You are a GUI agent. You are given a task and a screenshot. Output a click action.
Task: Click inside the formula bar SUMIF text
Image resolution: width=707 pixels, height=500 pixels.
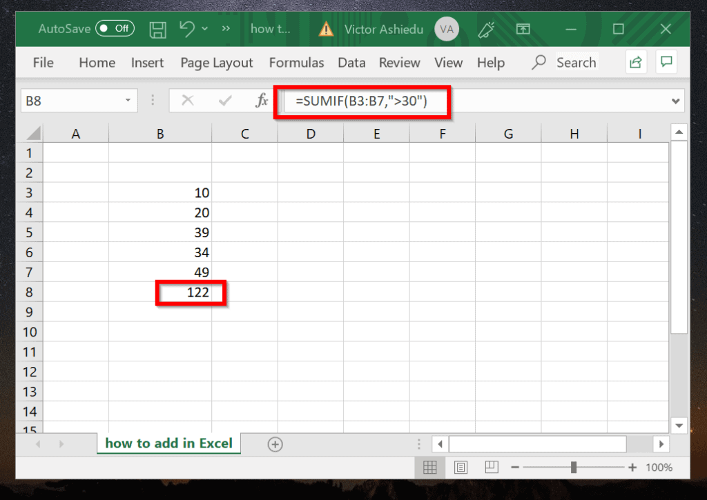[x=360, y=101]
